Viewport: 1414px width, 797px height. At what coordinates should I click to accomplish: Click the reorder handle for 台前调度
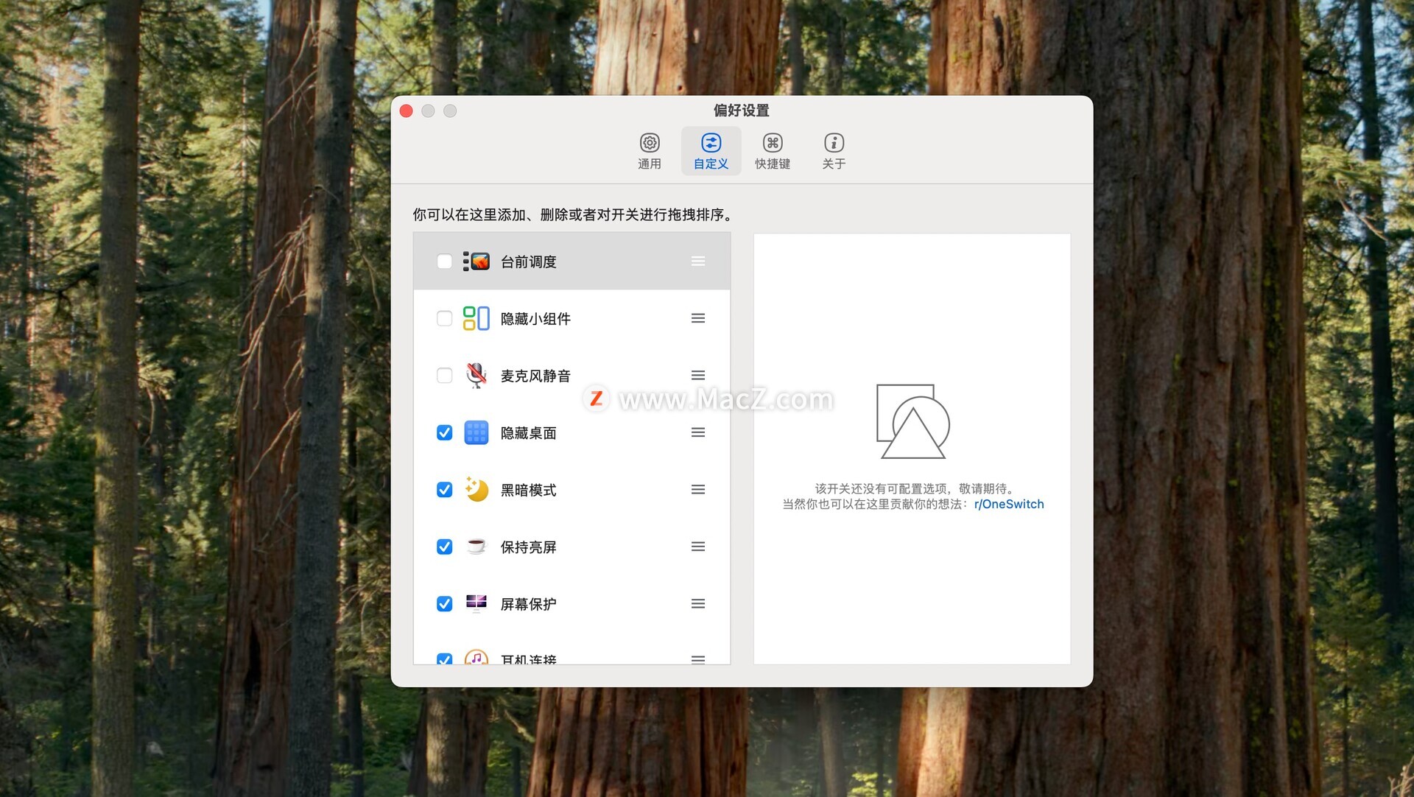(698, 261)
